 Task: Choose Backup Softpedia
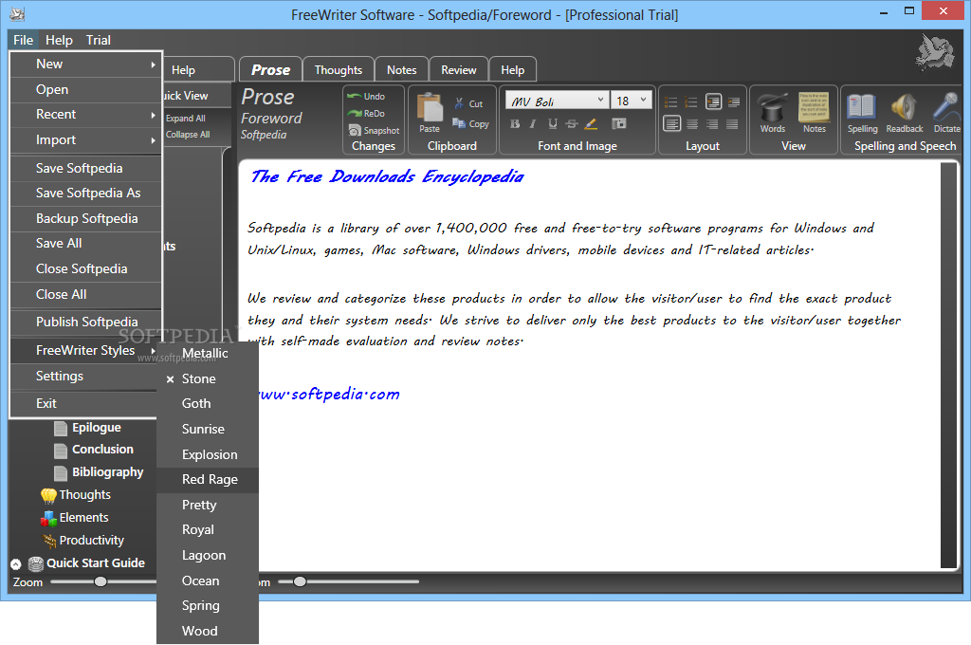coord(86,219)
